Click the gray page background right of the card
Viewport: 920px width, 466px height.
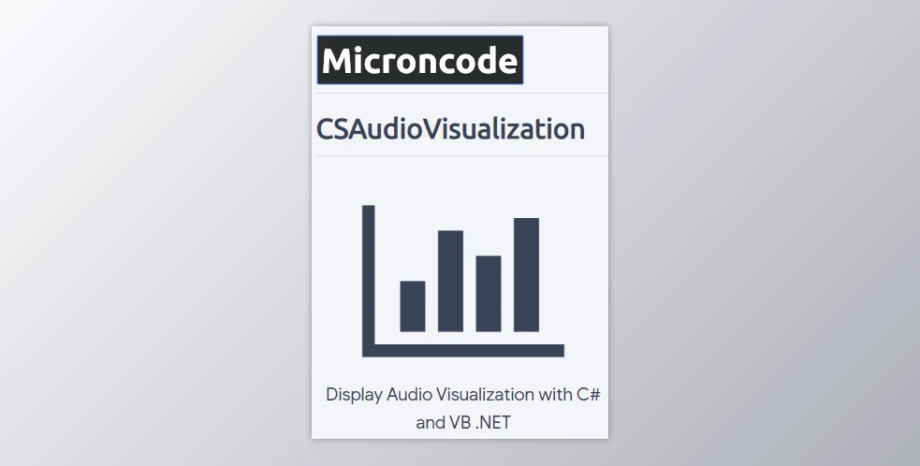click(x=767, y=234)
